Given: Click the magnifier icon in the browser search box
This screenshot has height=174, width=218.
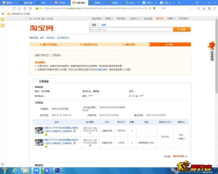Looking at the screenshot, I should pos(191,8).
